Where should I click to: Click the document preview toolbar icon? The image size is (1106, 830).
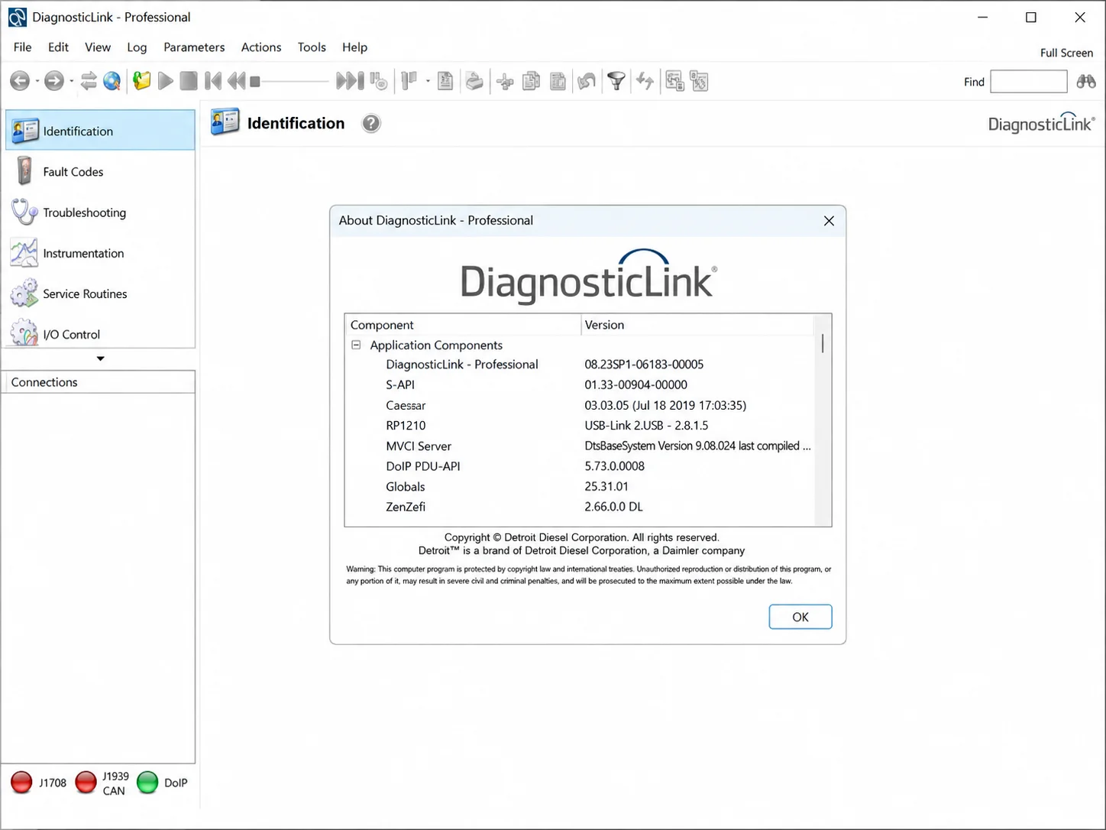445,81
